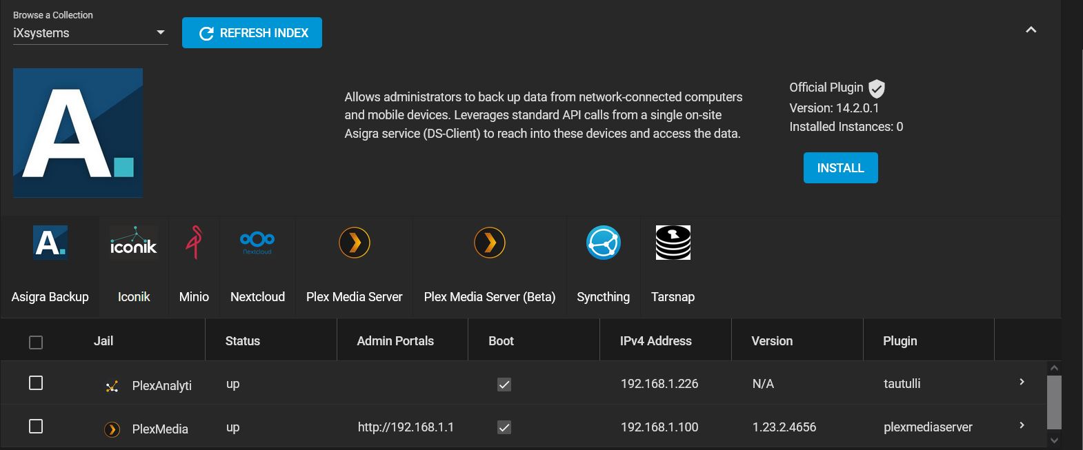Pick the Nextcloud plugin icon

(x=257, y=243)
